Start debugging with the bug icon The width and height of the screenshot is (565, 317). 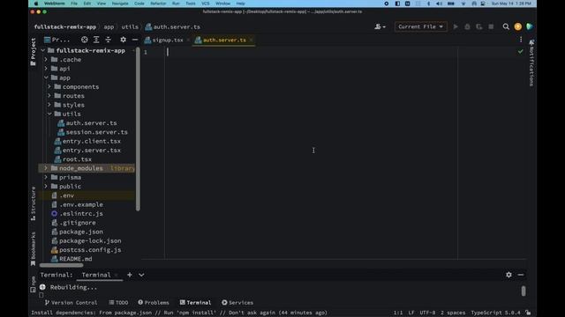467,26
